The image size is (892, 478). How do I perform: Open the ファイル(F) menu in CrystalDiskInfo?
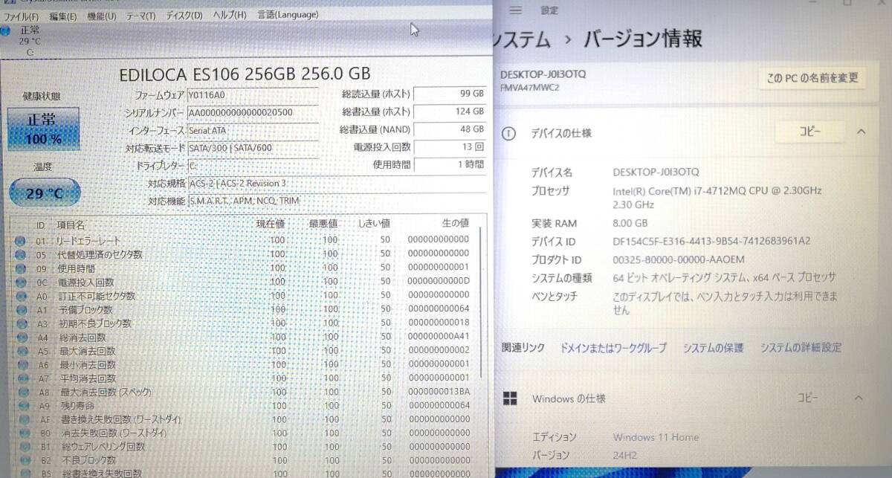pos(22,16)
